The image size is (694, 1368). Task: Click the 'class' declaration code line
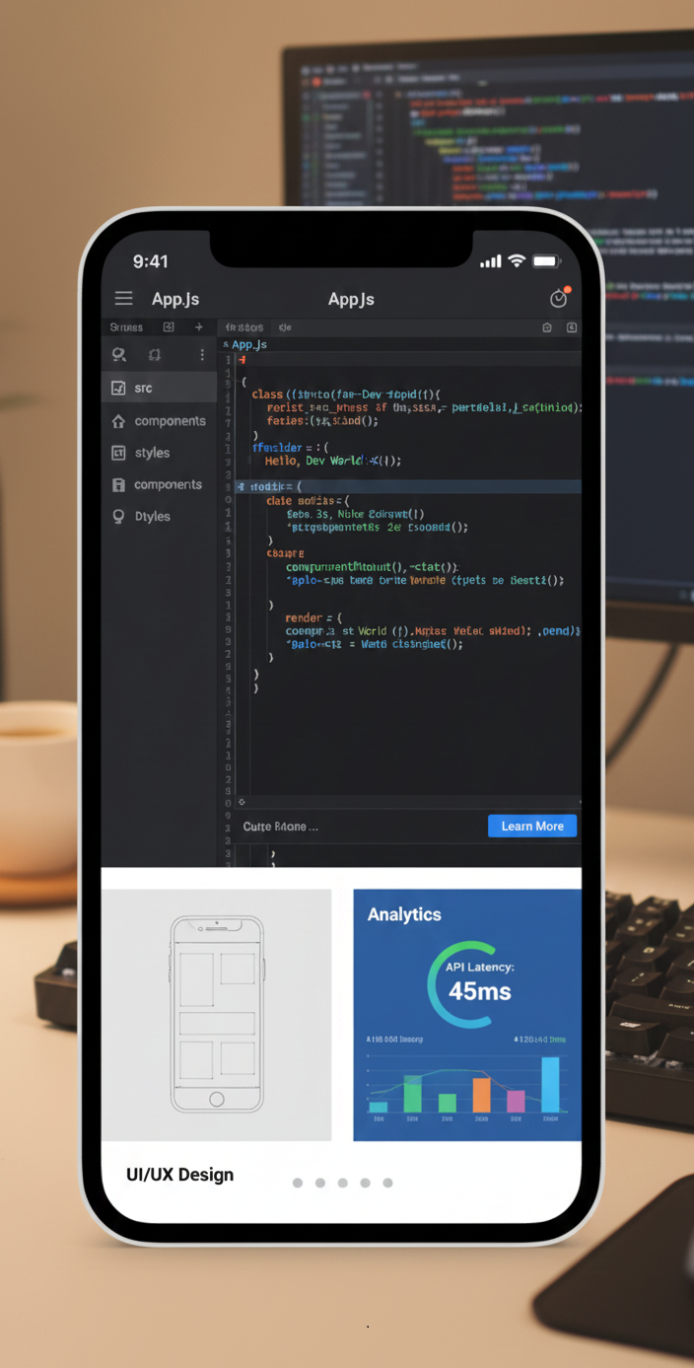point(346,394)
